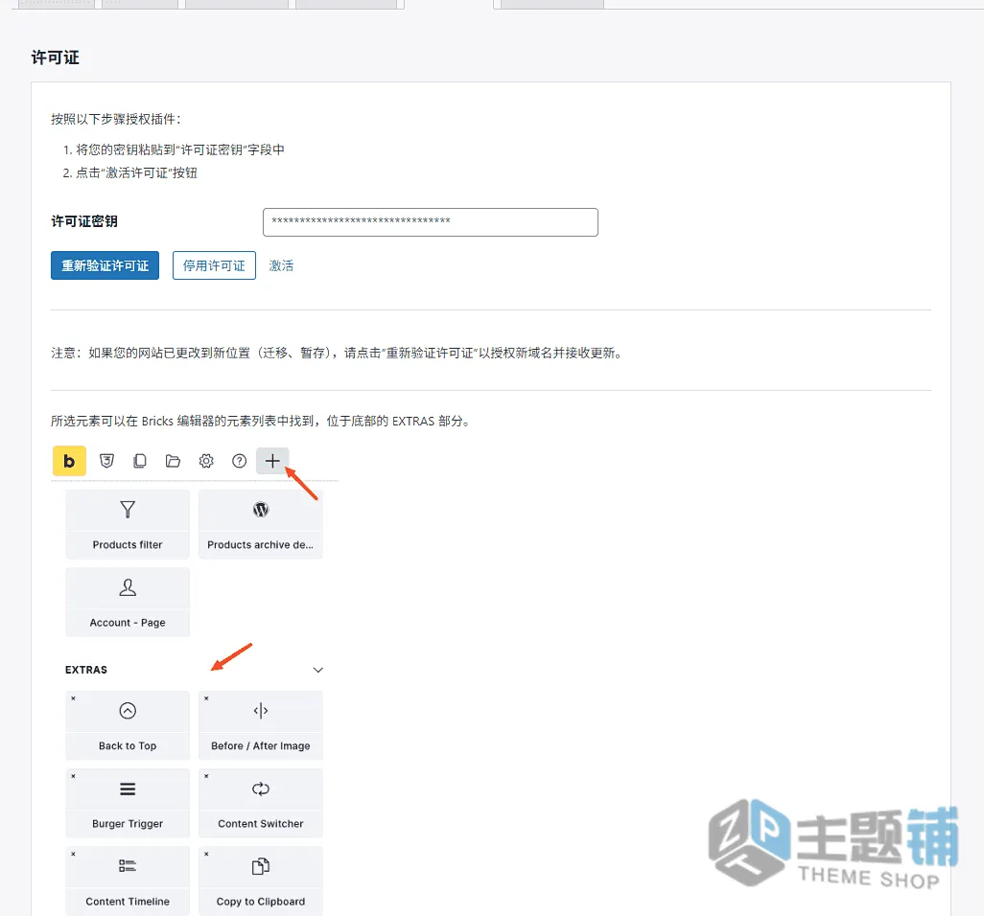Click the EXTRAS section heading
Image resolution: width=984 pixels, height=916 pixels.
pos(86,670)
